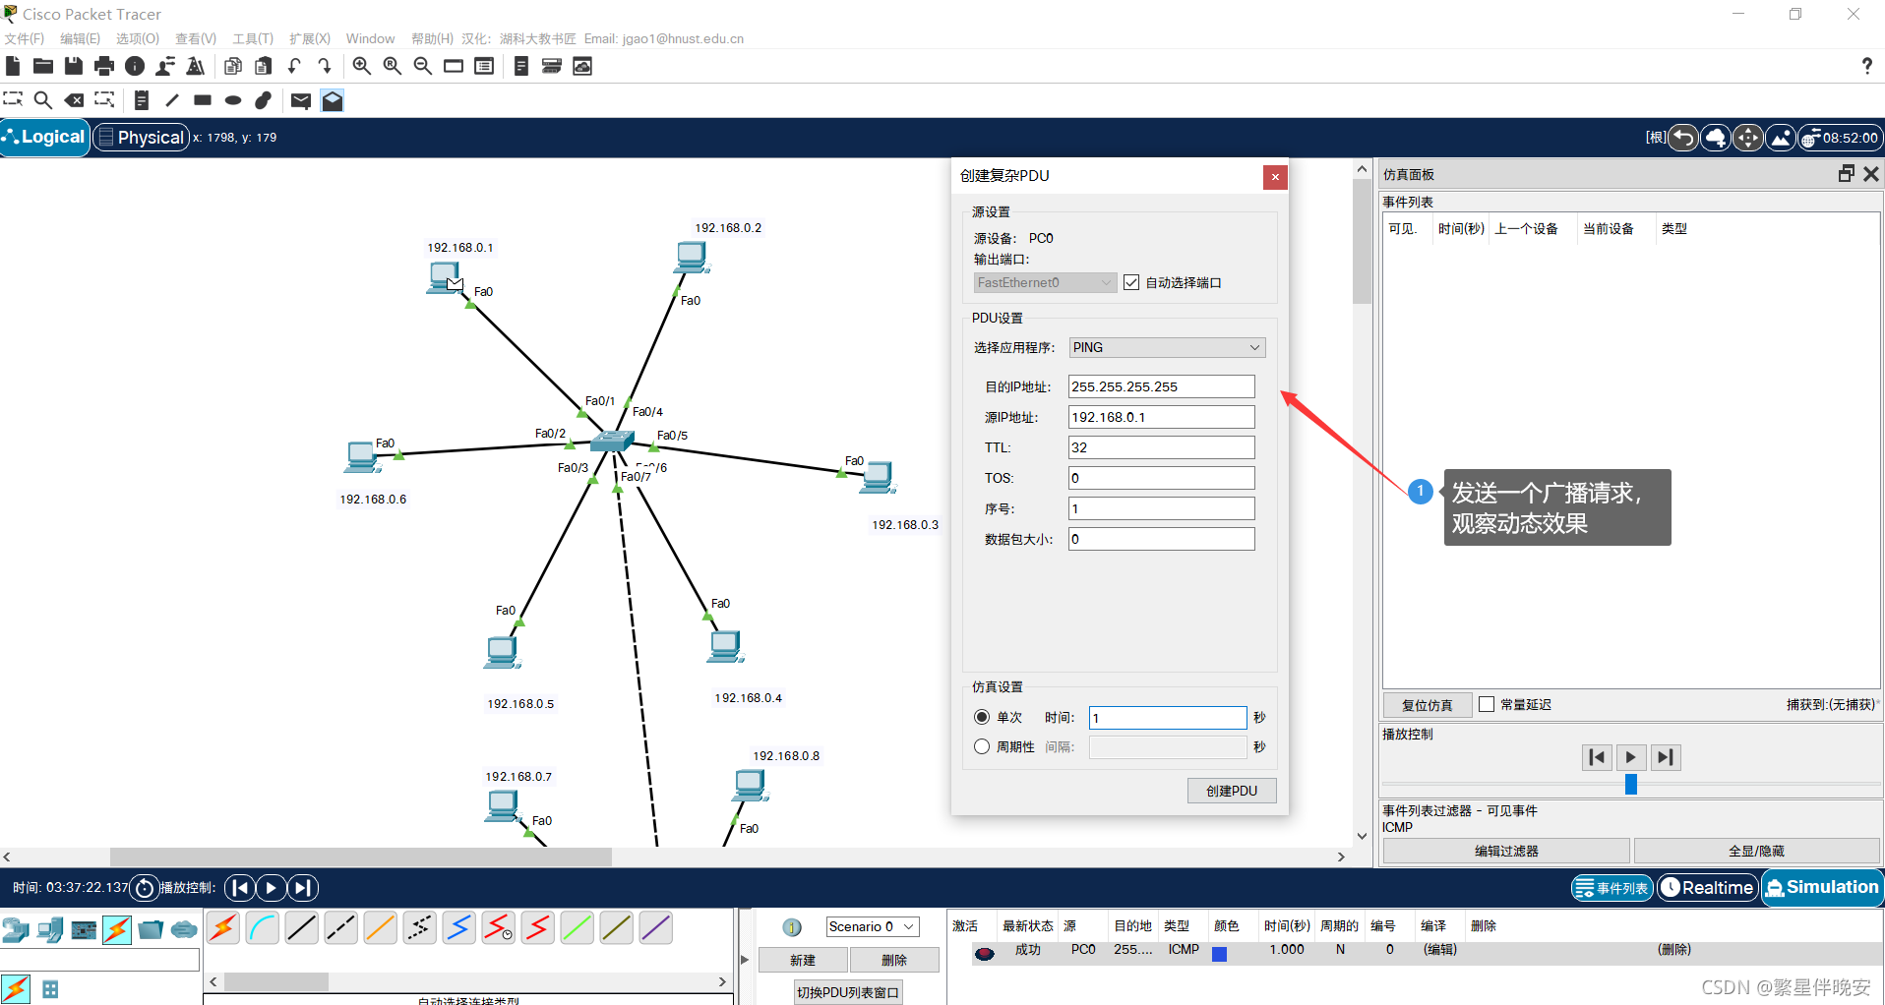Click simulation panel play button
Image resolution: width=1885 pixels, height=1005 pixels.
[x=1631, y=757]
